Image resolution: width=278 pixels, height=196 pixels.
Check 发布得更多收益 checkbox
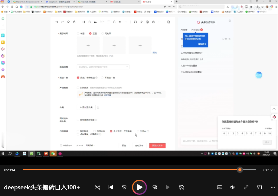[78, 120]
